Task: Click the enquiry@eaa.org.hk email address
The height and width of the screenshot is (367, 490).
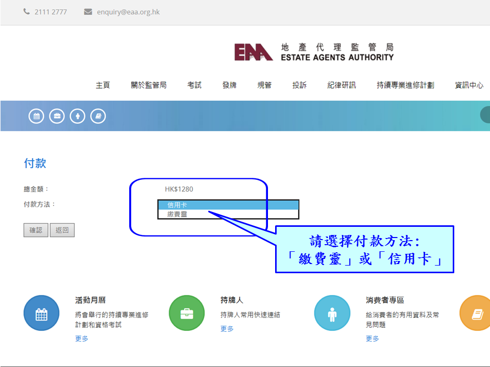Action: (128, 12)
